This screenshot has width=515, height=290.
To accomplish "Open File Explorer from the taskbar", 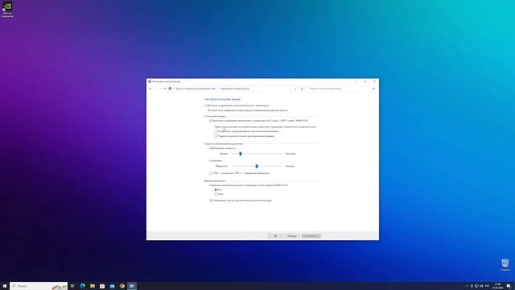I will coord(93,286).
